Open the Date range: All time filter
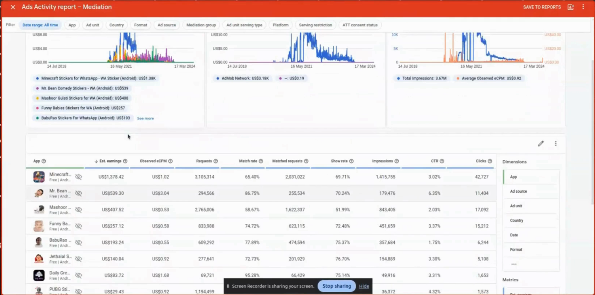The height and width of the screenshot is (295, 595). (x=40, y=25)
